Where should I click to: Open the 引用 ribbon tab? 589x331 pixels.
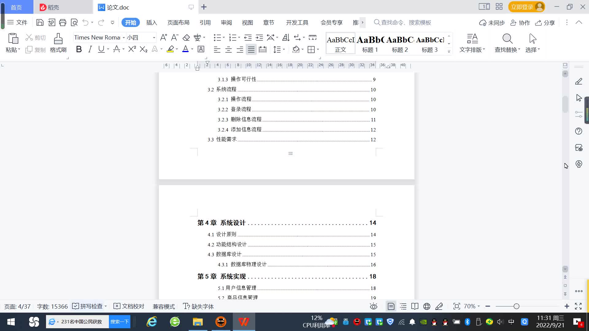tap(205, 22)
